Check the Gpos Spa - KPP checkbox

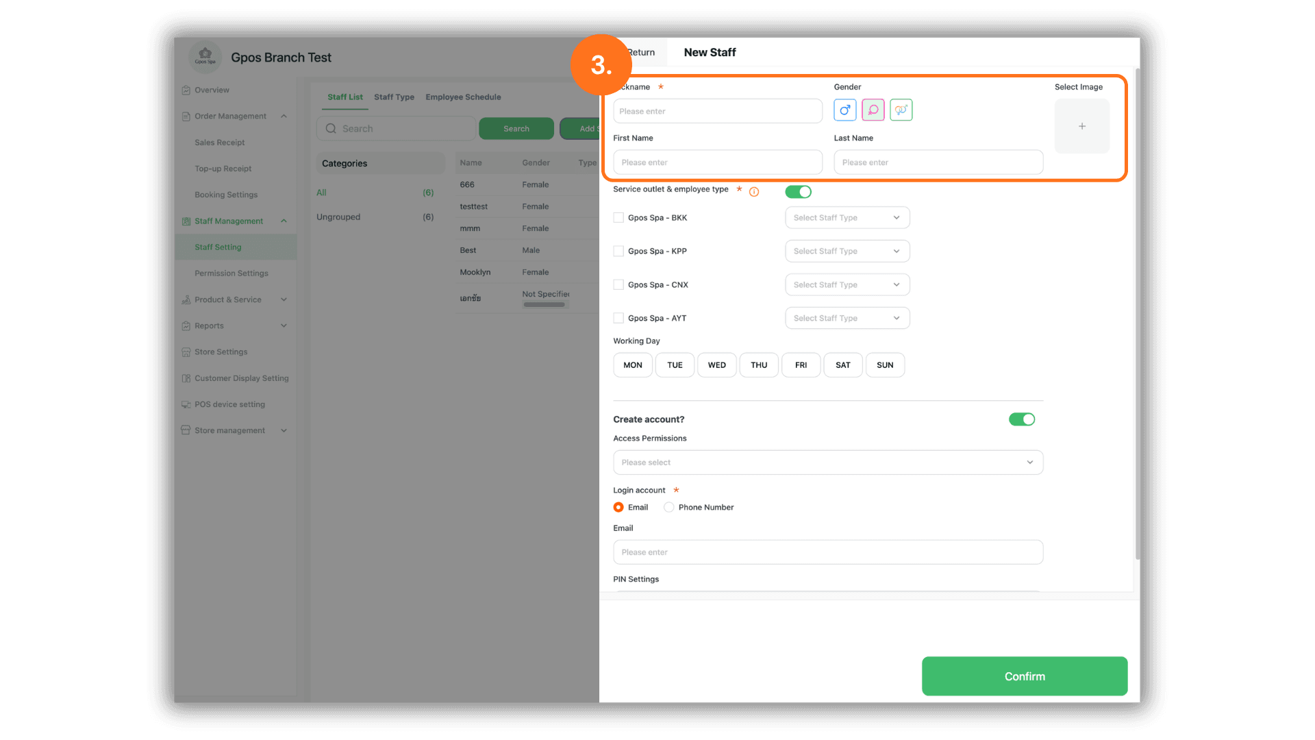point(618,251)
